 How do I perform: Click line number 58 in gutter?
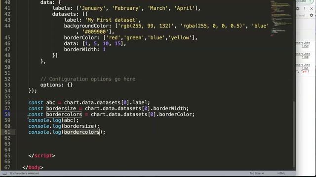(x=7, y=115)
